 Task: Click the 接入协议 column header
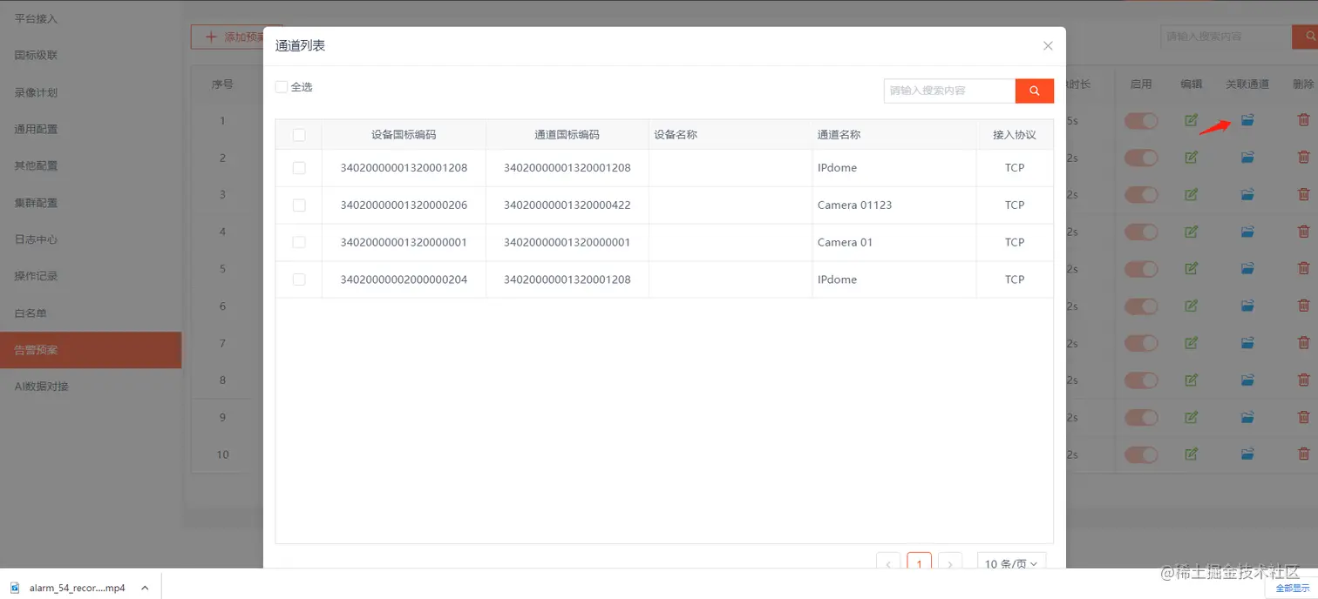(1015, 135)
